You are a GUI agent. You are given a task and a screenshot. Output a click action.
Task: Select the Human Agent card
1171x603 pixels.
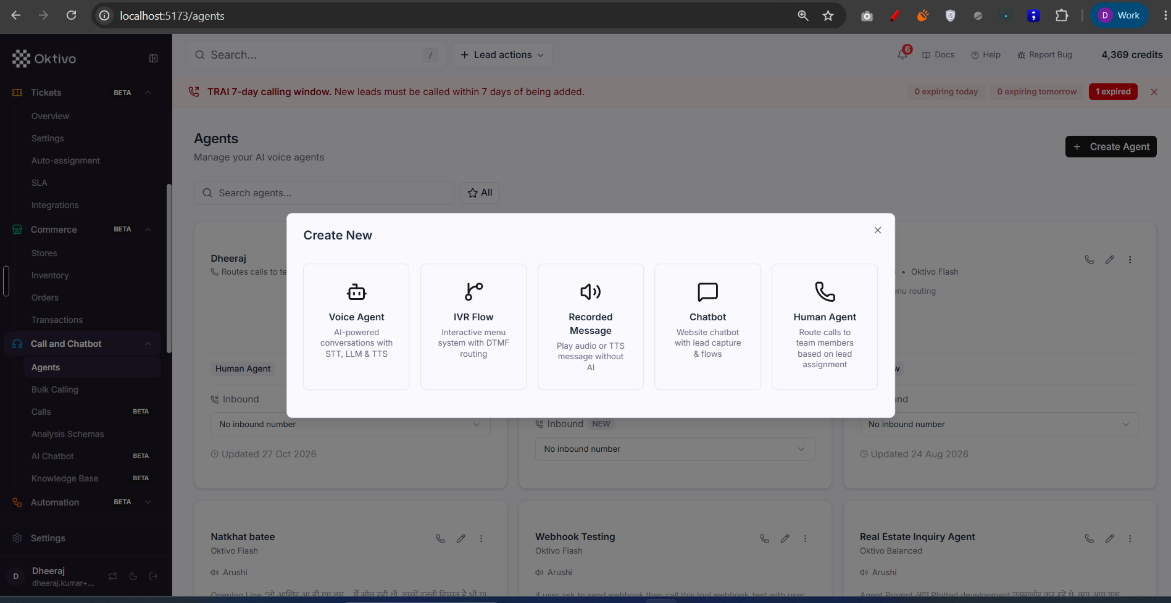click(825, 326)
